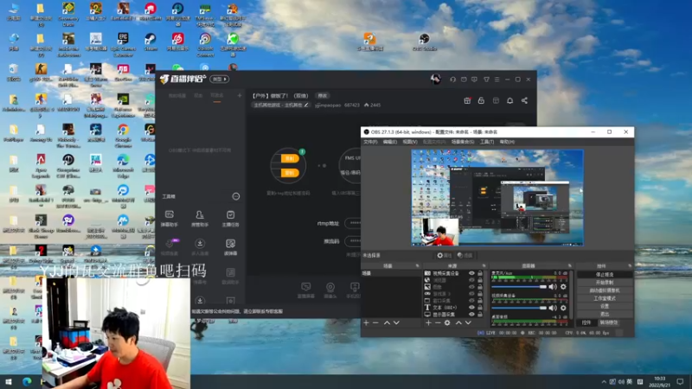Mute the 视频采集设备 mixer speaker icon
Image resolution: width=692 pixels, height=389 pixels.
tap(553, 308)
